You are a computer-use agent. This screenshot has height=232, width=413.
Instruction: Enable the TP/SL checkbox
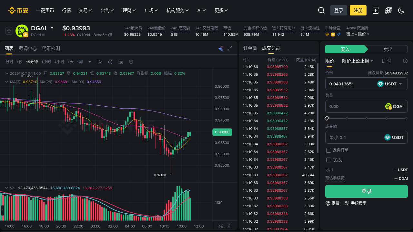(x=329, y=160)
